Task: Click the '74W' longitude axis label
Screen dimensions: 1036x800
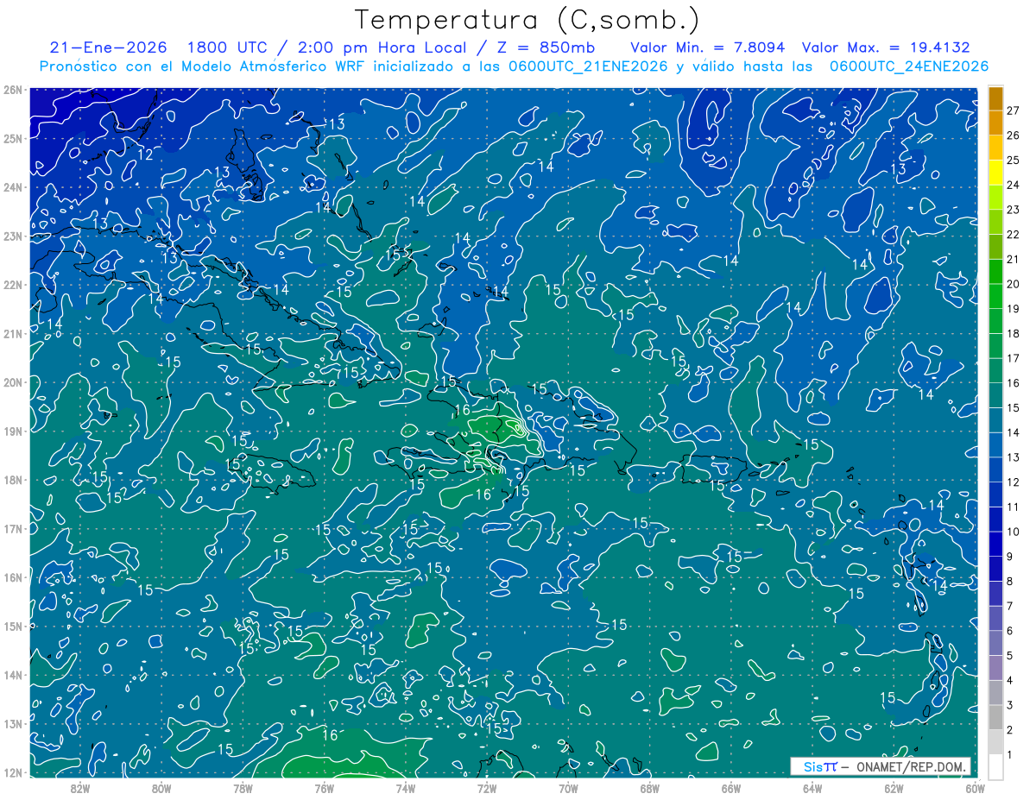Action: click(405, 788)
